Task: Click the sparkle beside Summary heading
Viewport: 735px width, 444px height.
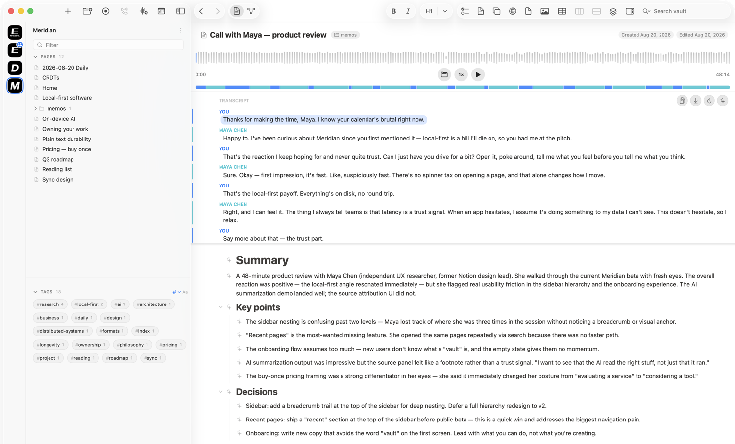Action: click(x=229, y=260)
